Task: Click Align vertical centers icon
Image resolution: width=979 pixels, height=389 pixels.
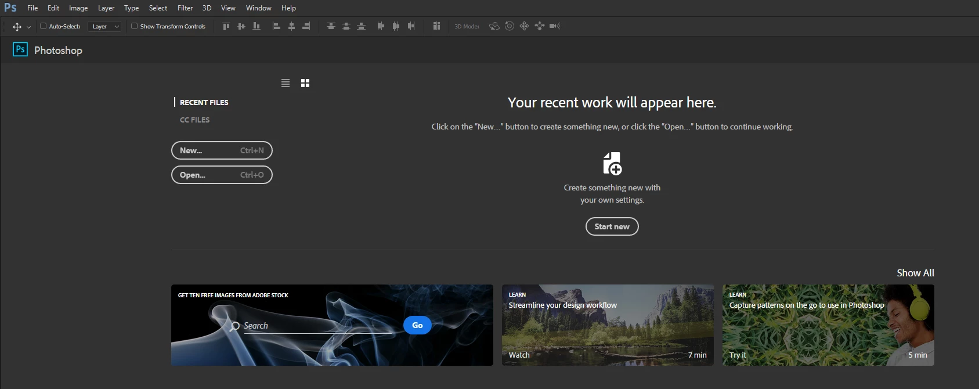Action: tap(241, 26)
